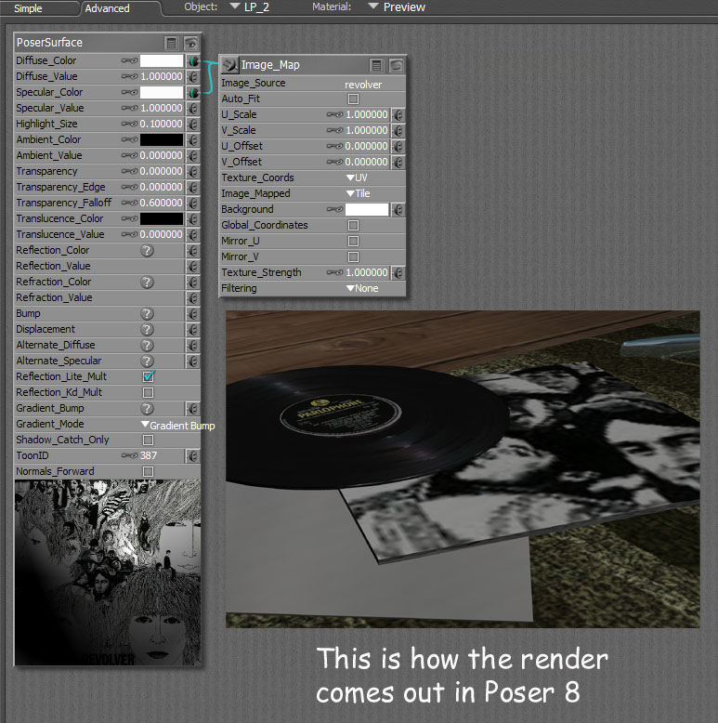Open the Diffuse_Color white swatch

coord(162,60)
